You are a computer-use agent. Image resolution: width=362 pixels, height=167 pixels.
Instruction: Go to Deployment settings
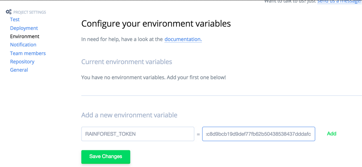tap(24, 28)
